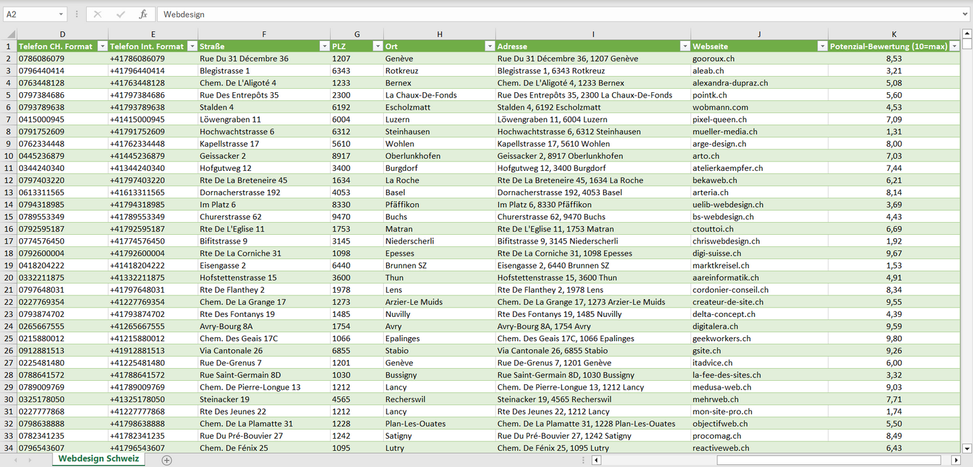Click the vertical scrollbar down arrow

tap(967, 447)
